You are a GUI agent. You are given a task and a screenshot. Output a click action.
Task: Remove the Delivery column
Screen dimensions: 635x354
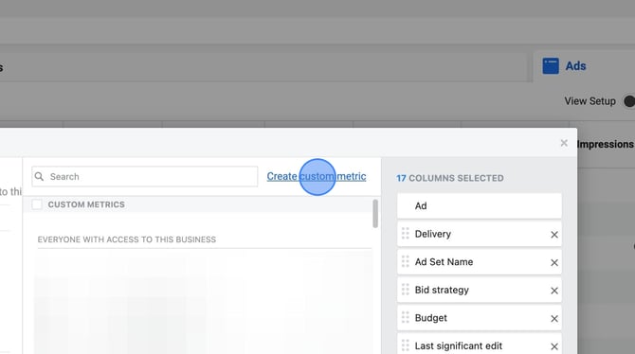(x=554, y=235)
